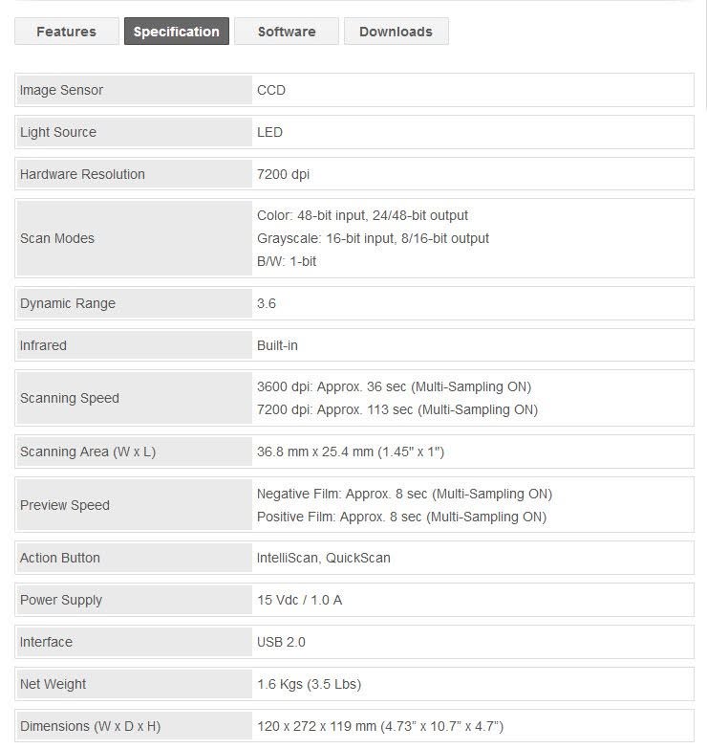Click the Negative Film preview speed line
This screenshot has width=707, height=749.
[x=404, y=494]
